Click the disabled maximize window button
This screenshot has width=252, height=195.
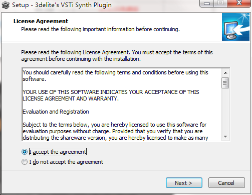point(220,3)
